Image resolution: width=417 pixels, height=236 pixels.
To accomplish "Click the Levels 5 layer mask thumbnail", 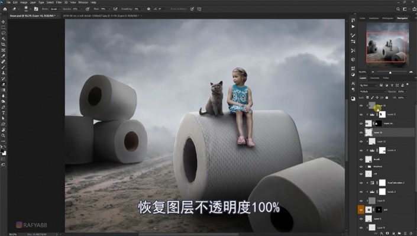I will point(382,115).
